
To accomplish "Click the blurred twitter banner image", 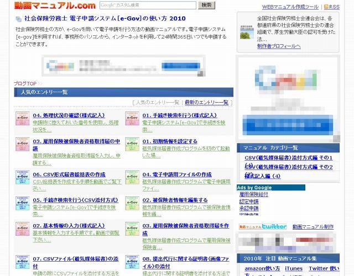I will (287, 242).
